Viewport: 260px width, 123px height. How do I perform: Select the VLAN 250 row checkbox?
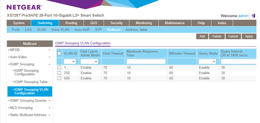(59, 73)
